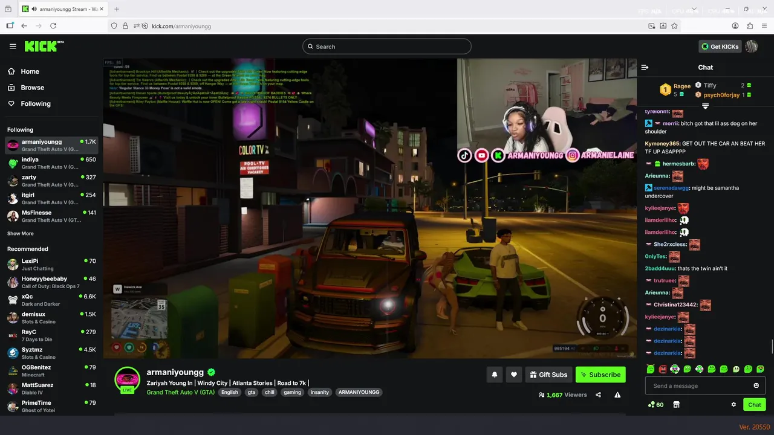Viewport: 774px width, 435px height.
Task: Toggle follow heart button
Action: [x=514, y=375]
